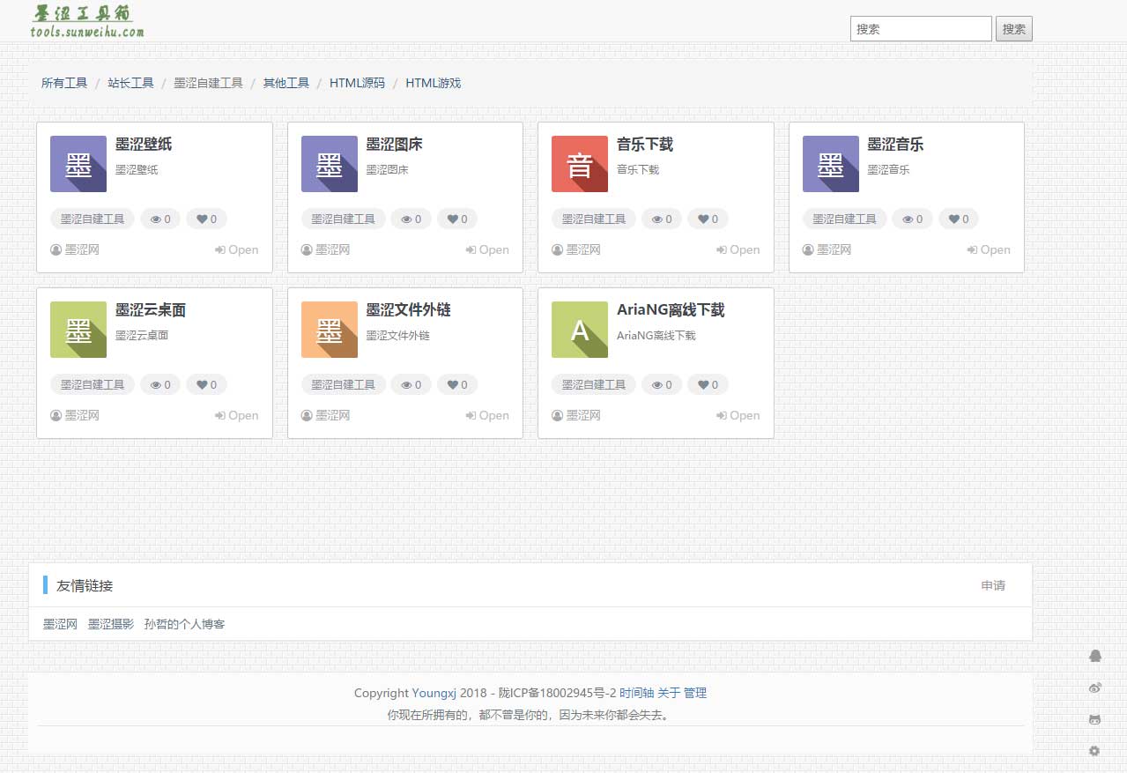Screen dimensions: 1127x773
Task: Open the purple 墨涩壁纸 app icon
Action: point(78,164)
